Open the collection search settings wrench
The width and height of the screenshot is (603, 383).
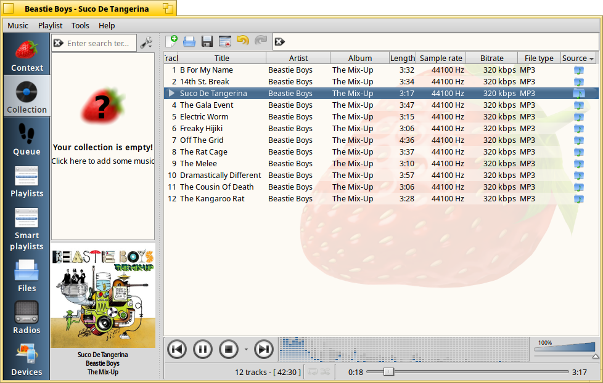pyautogui.click(x=146, y=42)
